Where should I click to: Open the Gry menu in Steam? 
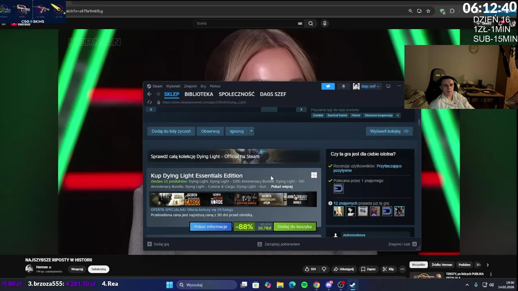coord(203,86)
